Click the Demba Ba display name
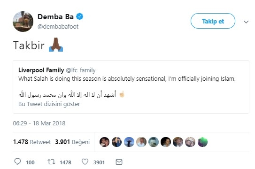This screenshot has width=255, height=169. [x=55, y=16]
